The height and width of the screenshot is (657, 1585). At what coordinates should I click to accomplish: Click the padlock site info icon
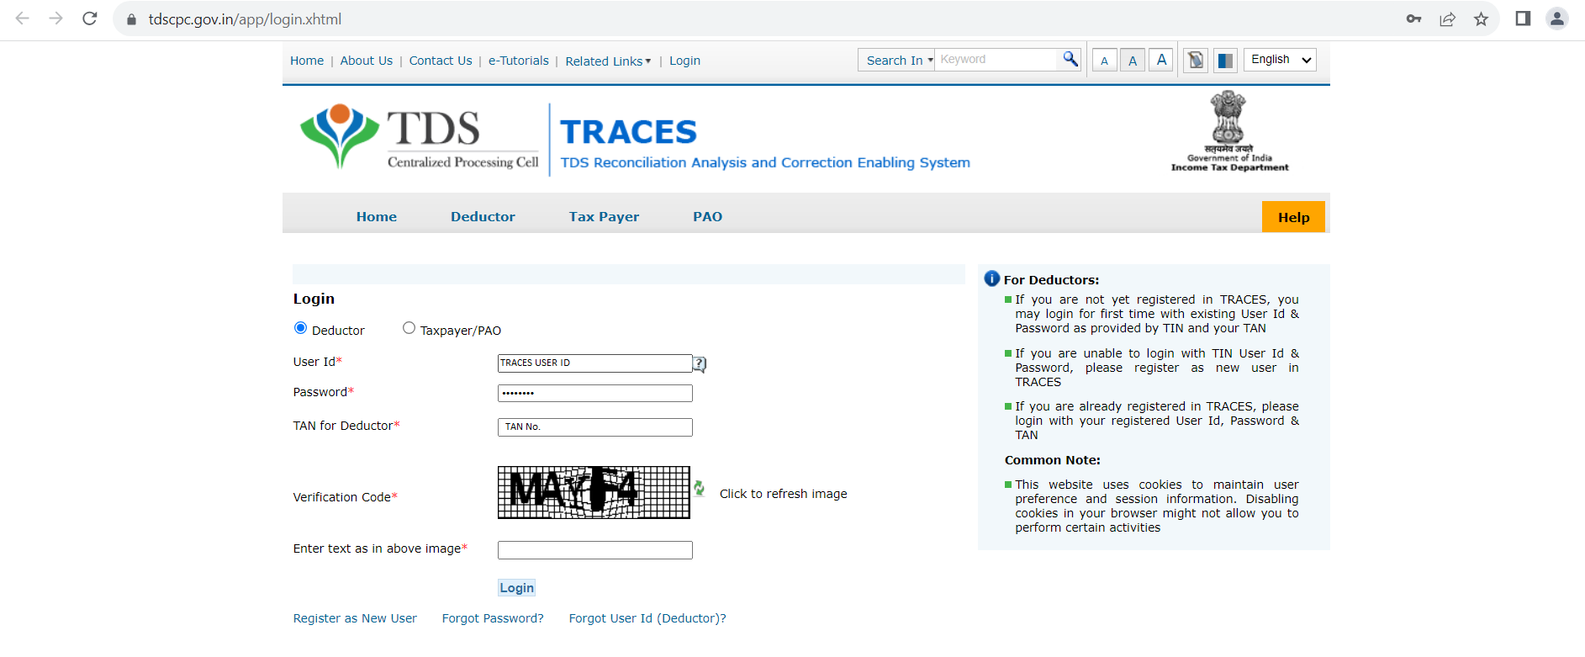click(131, 19)
